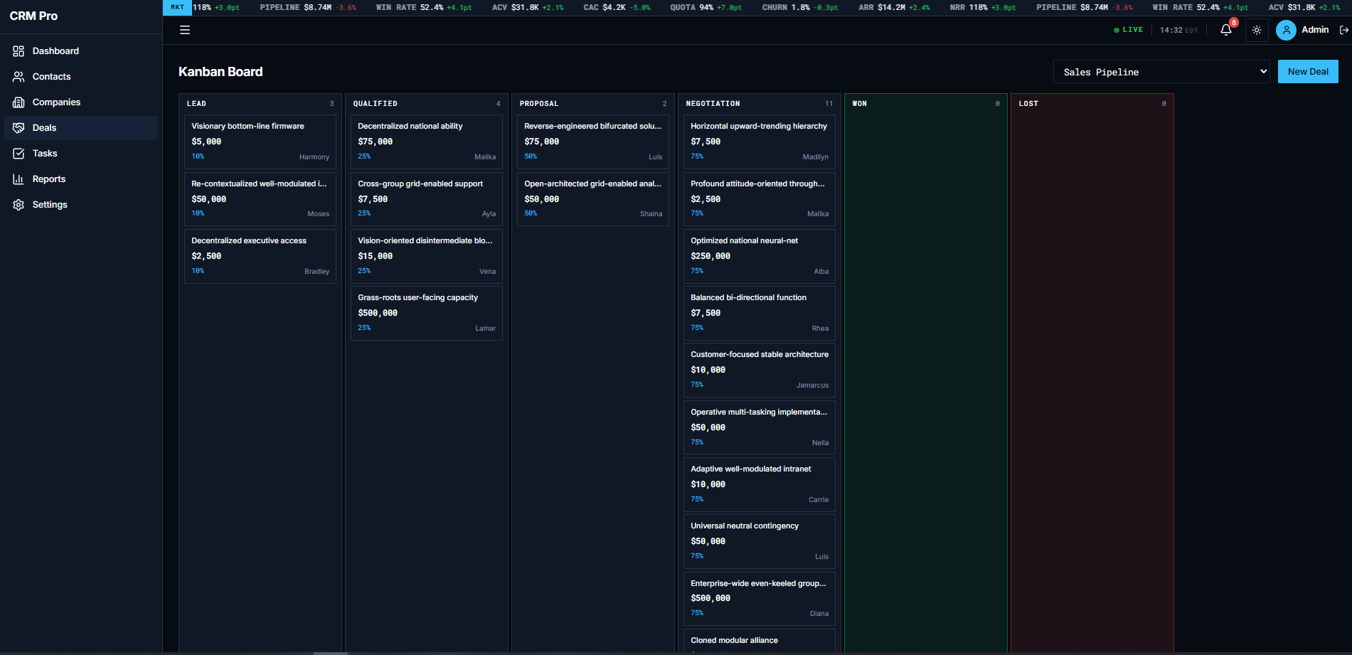Click the logout arrow icon
The height and width of the screenshot is (655, 1352).
(x=1344, y=30)
